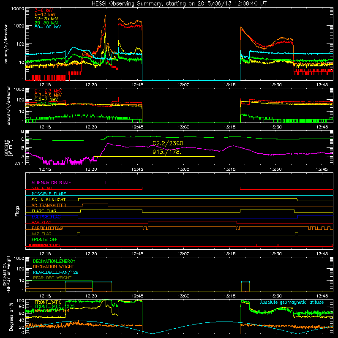This screenshot has height=338, width=338.
Task: Click the SC_TRANSMITTER flag label
Action: (49, 205)
